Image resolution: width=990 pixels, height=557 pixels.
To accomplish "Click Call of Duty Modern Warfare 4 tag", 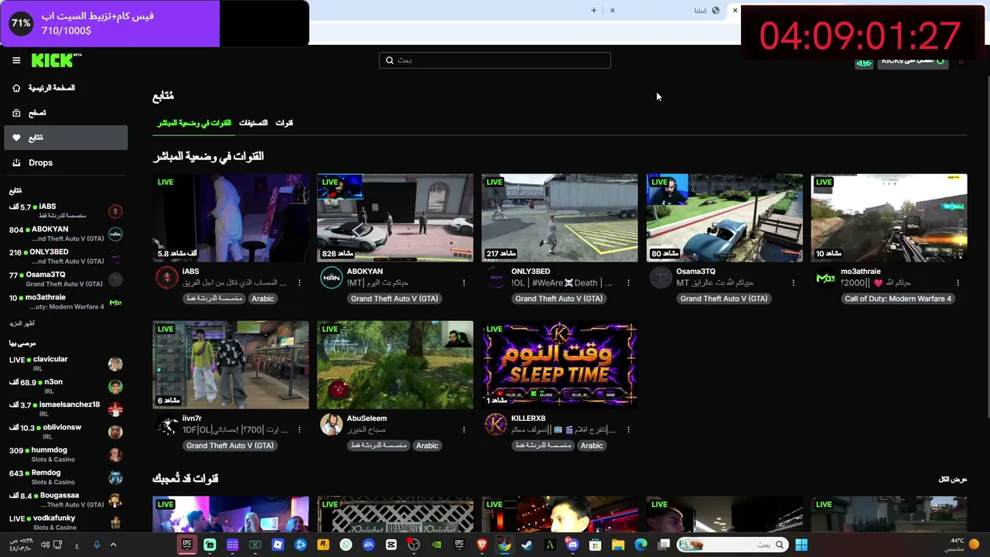I will [898, 299].
